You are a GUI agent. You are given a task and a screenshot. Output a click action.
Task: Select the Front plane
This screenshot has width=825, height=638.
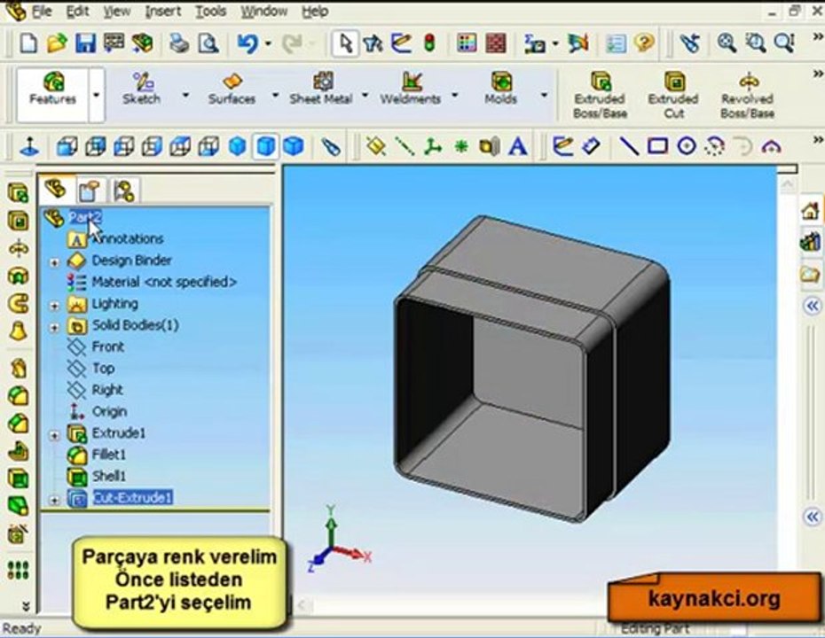pos(107,346)
